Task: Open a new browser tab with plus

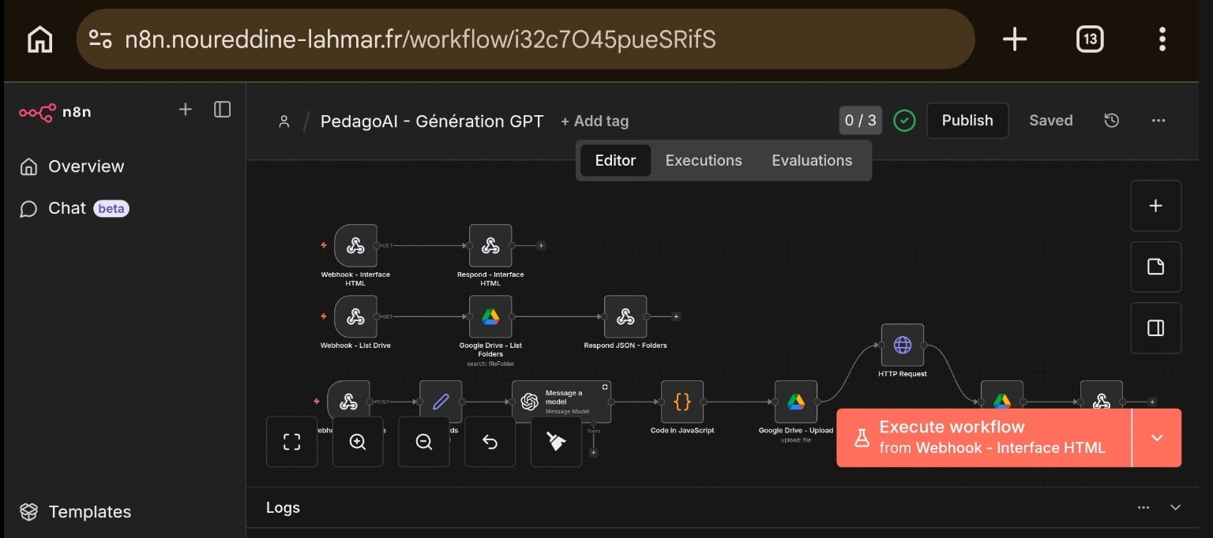Action: (1015, 39)
